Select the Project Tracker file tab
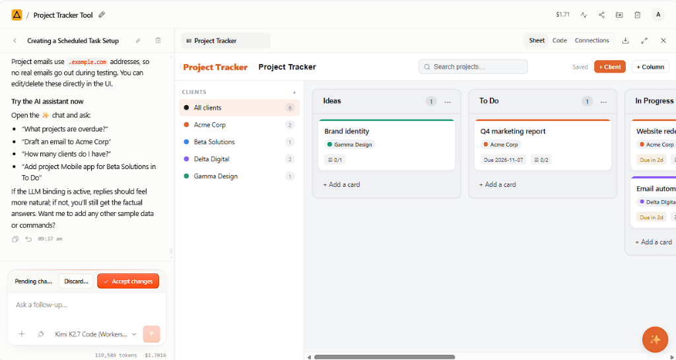The width and height of the screenshot is (676, 360). [x=226, y=41]
